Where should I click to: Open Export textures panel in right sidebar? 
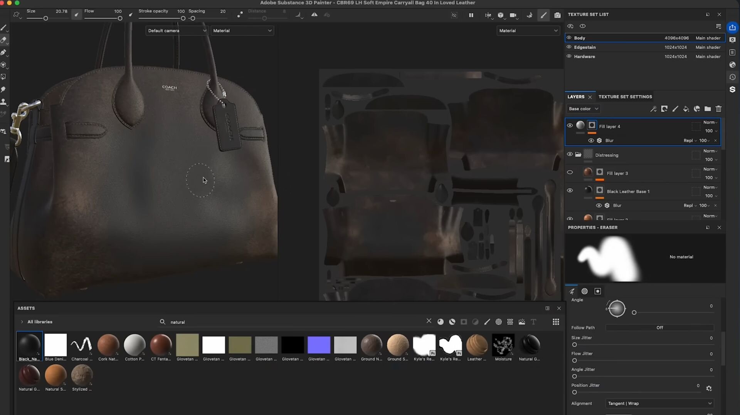[732, 27]
